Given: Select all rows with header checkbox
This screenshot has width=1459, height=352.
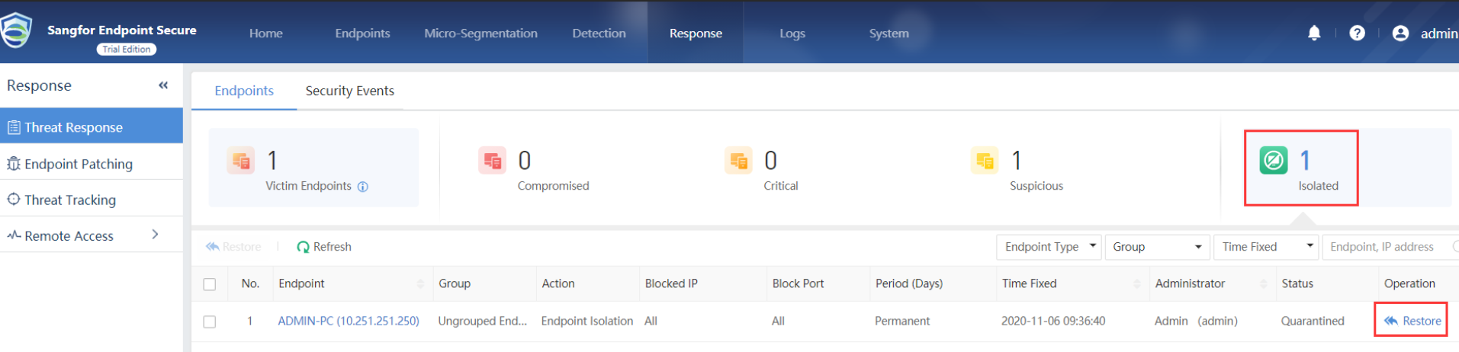Looking at the screenshot, I should (x=210, y=284).
